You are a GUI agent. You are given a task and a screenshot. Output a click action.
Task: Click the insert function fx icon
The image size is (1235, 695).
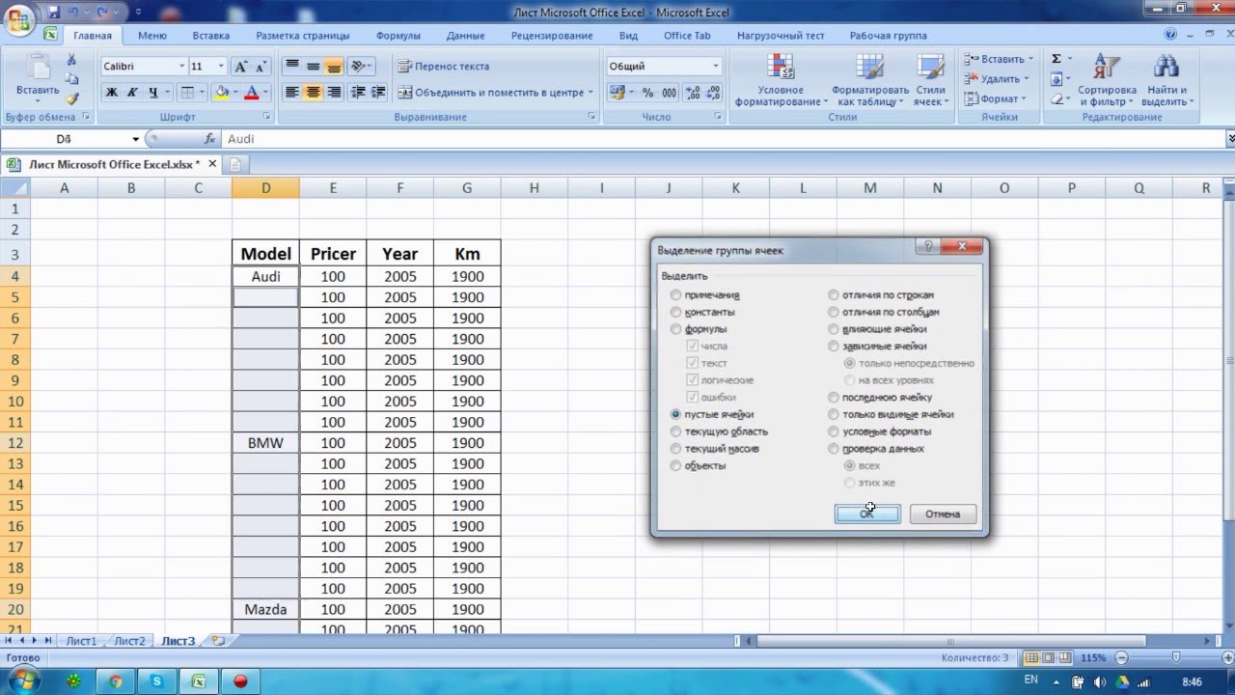[x=209, y=139]
